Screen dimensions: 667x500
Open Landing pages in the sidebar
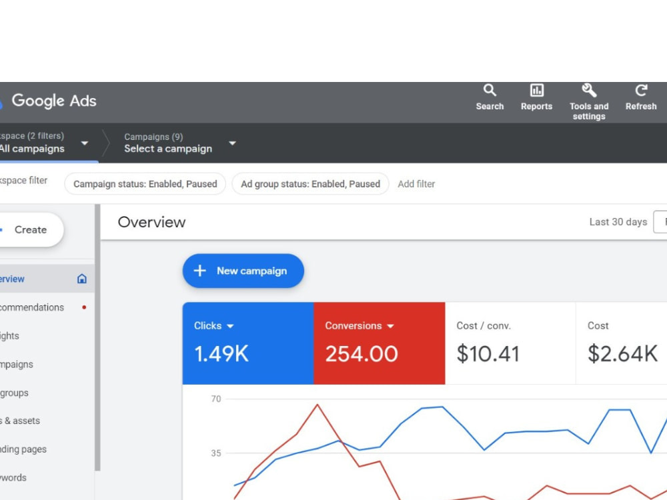(x=47, y=449)
